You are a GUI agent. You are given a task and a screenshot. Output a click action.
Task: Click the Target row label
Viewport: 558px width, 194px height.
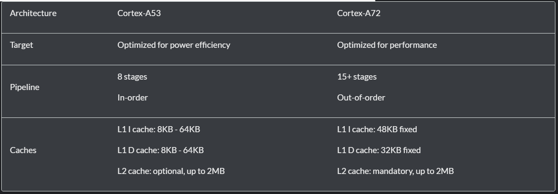click(x=21, y=45)
